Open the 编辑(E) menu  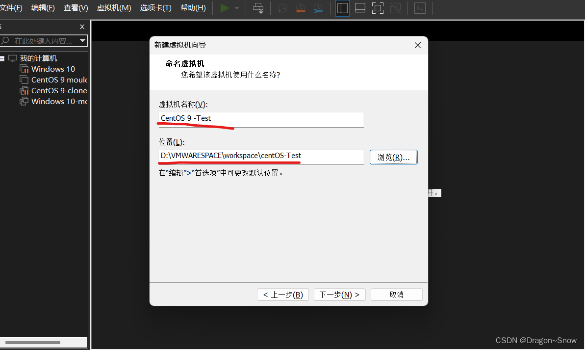coord(43,8)
